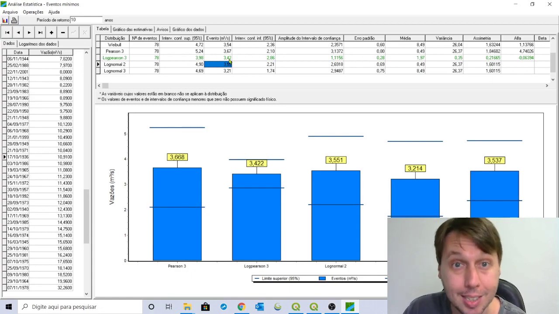The height and width of the screenshot is (314, 559).
Task: Click the data list scrollbar up arrow
Action: pyautogui.click(x=86, y=52)
